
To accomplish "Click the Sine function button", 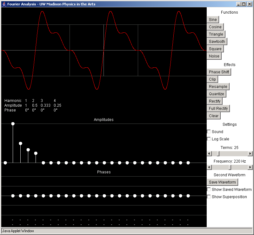I will pos(213,20).
